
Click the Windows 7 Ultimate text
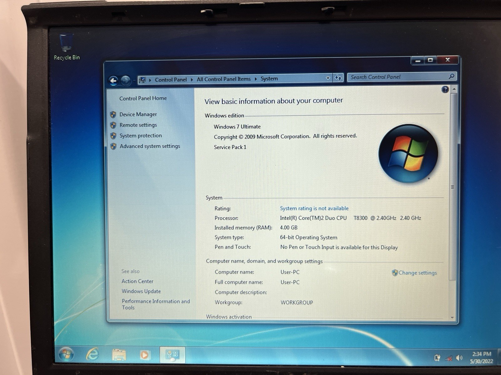(x=237, y=127)
